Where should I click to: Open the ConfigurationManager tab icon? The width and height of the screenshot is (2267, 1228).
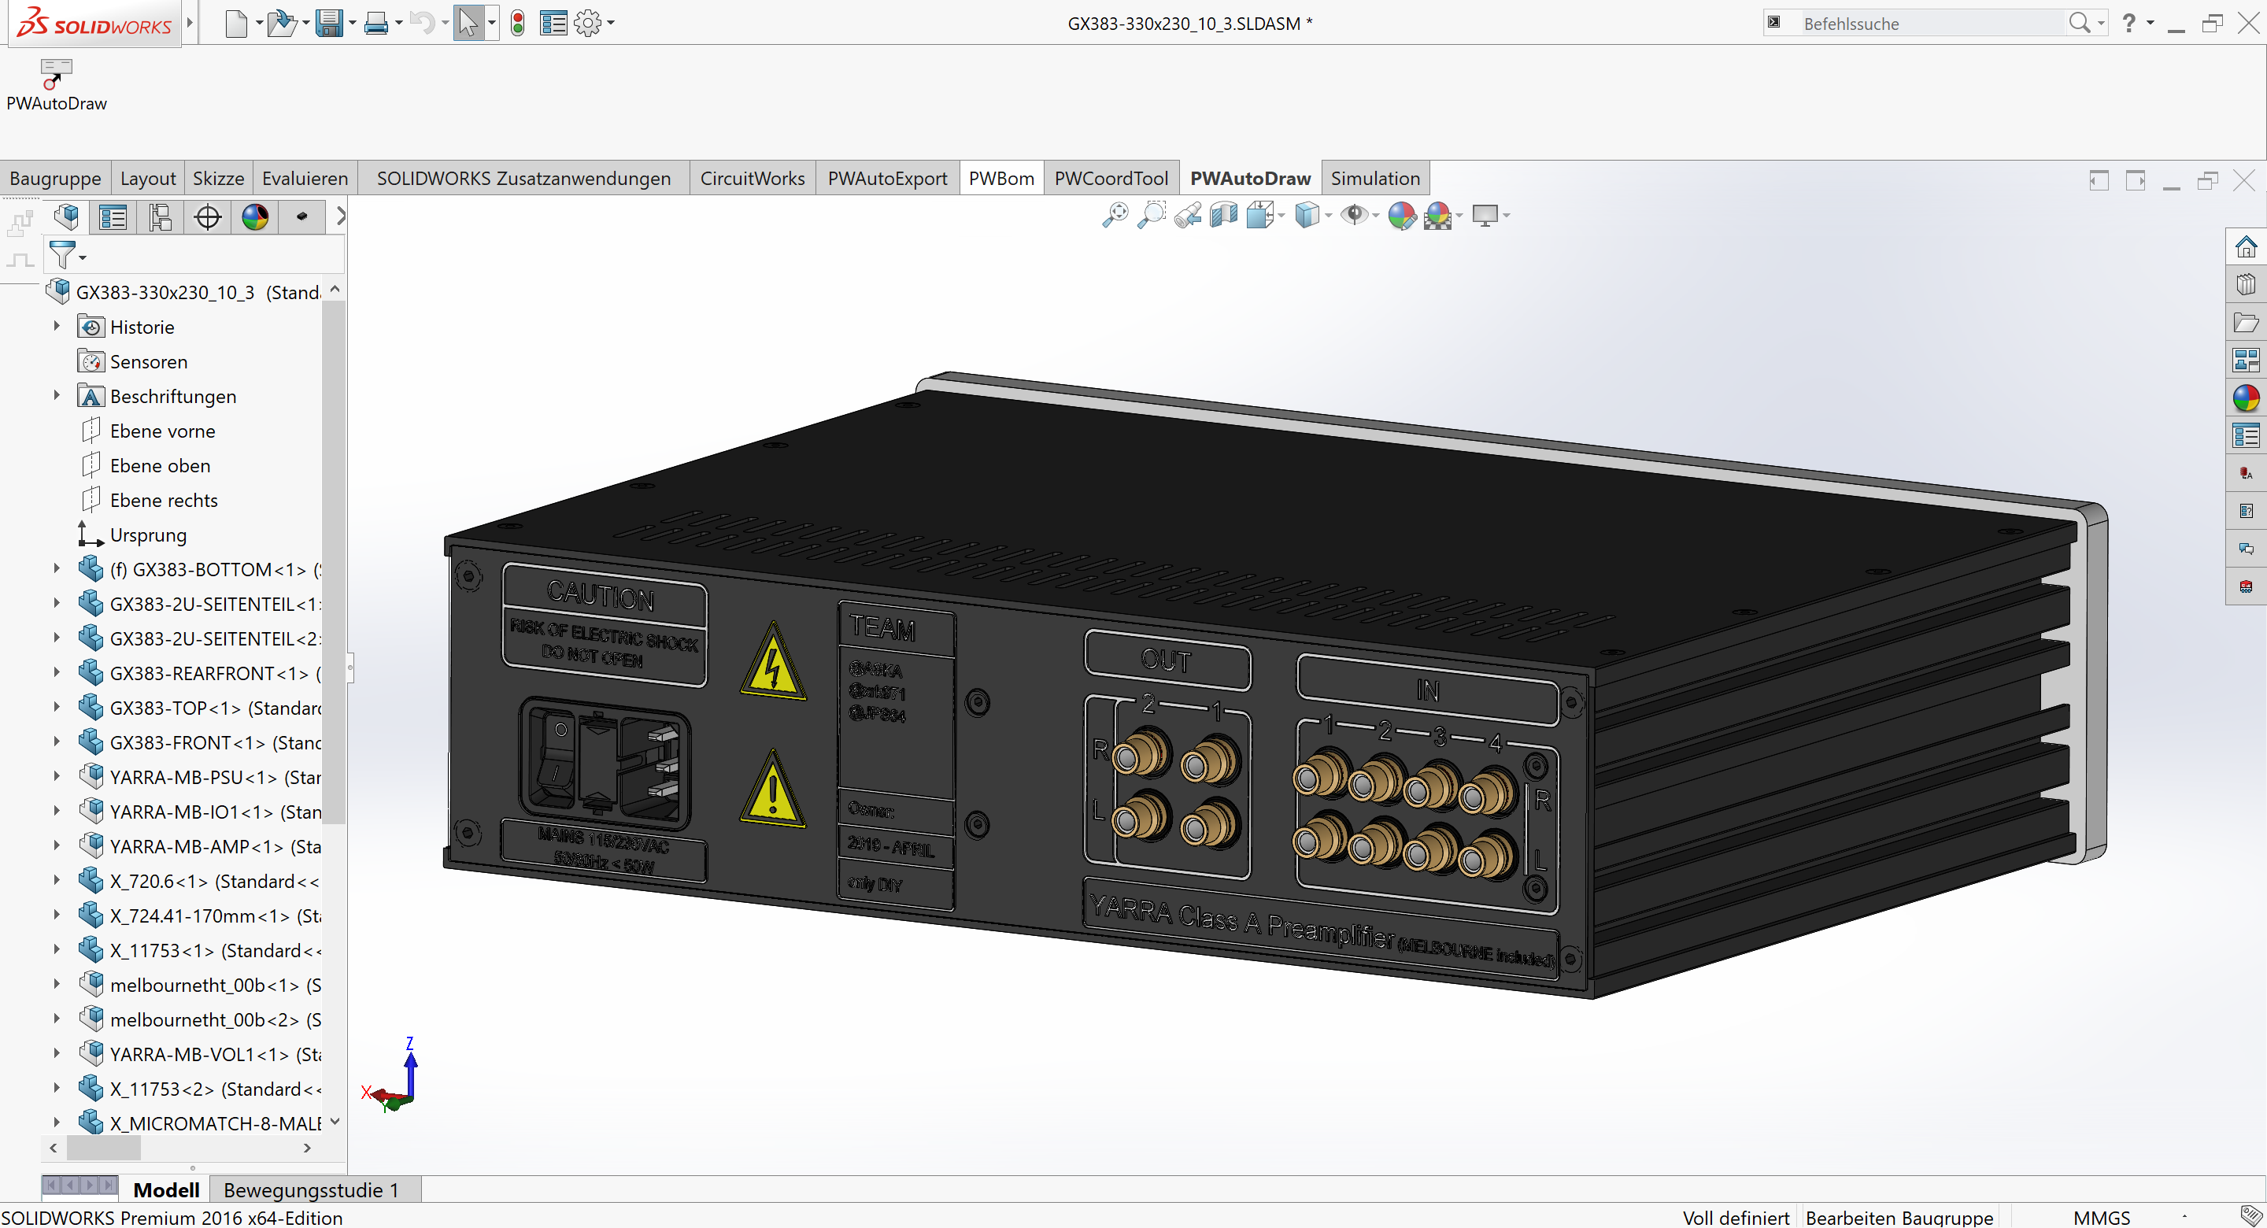[x=160, y=216]
